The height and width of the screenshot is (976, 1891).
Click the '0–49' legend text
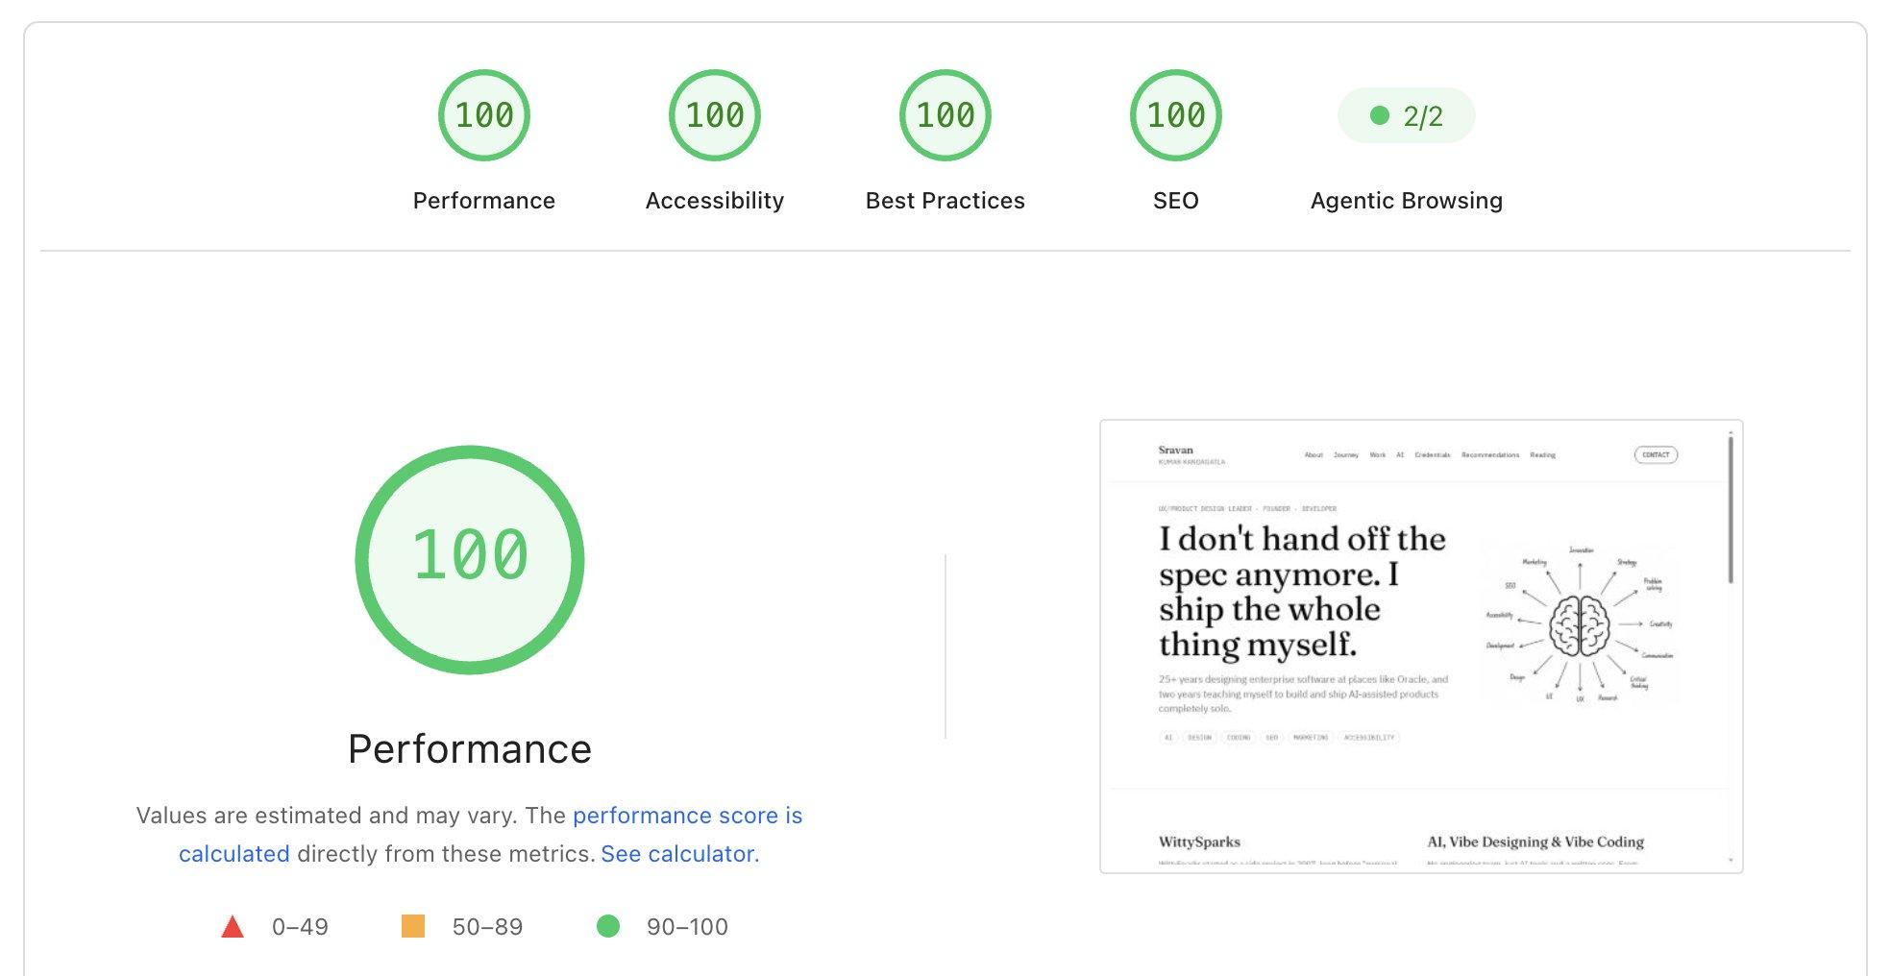tap(300, 927)
